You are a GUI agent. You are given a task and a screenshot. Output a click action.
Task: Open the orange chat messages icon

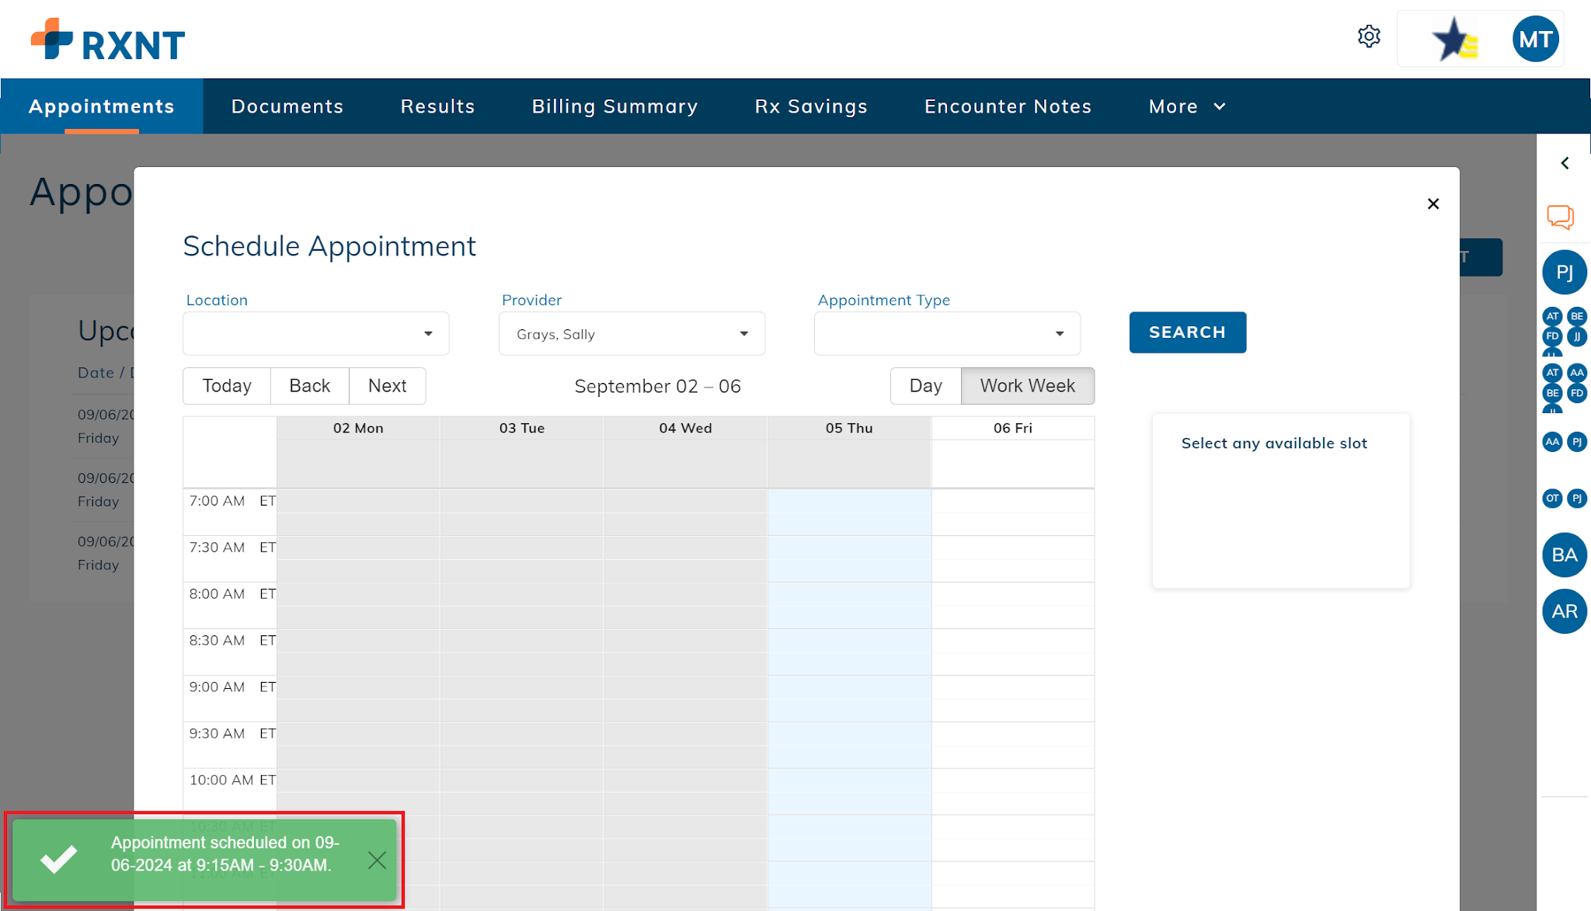pyautogui.click(x=1561, y=217)
